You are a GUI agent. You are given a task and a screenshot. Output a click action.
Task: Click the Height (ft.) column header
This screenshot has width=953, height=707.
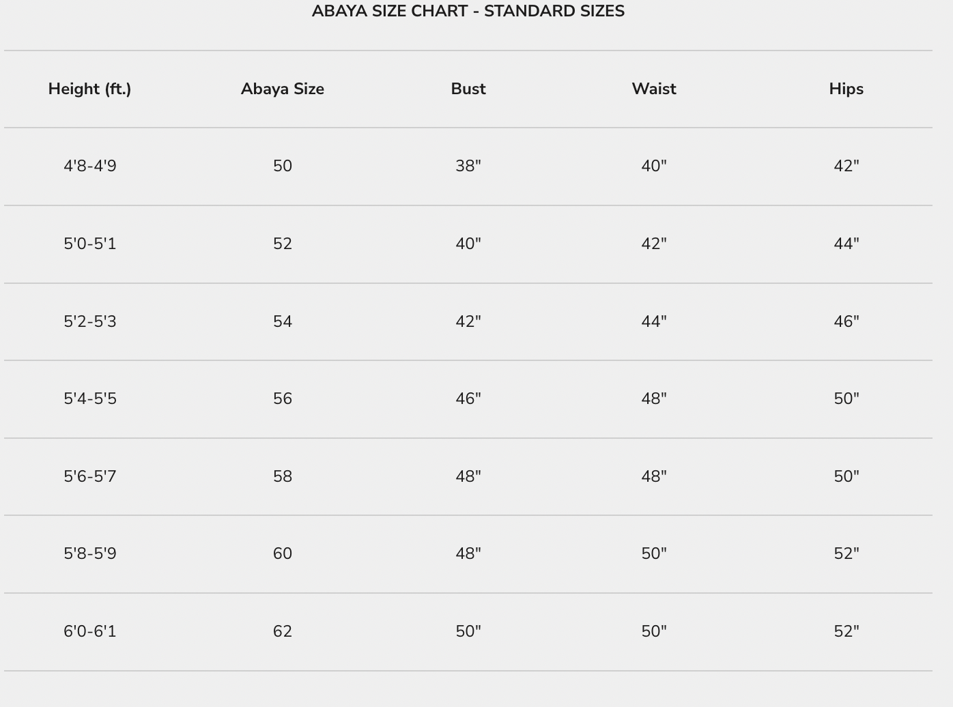click(x=89, y=89)
